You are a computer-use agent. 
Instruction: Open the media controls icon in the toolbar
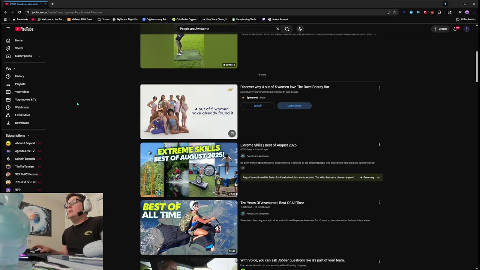coord(460,12)
